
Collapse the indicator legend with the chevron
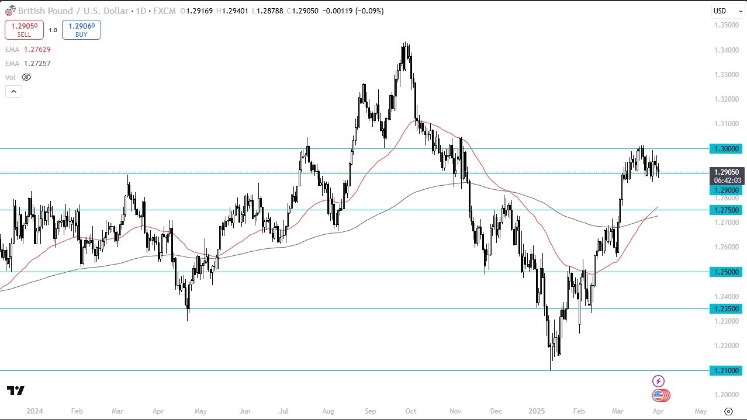pyautogui.click(x=13, y=91)
